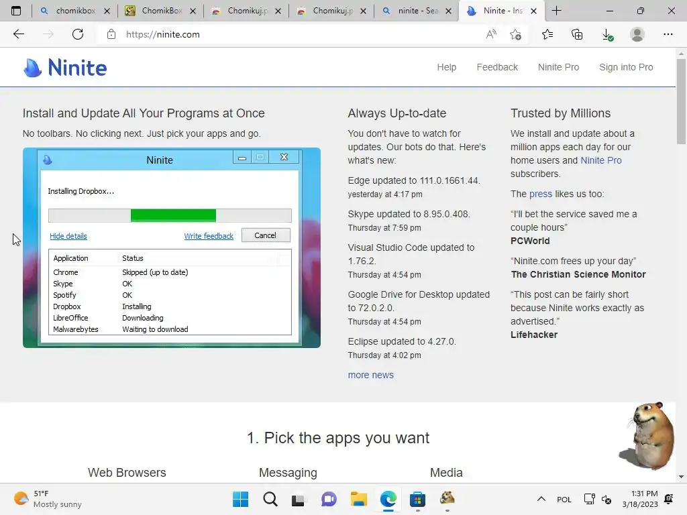View site information lock icon
The image size is (687, 515).
tap(111, 34)
